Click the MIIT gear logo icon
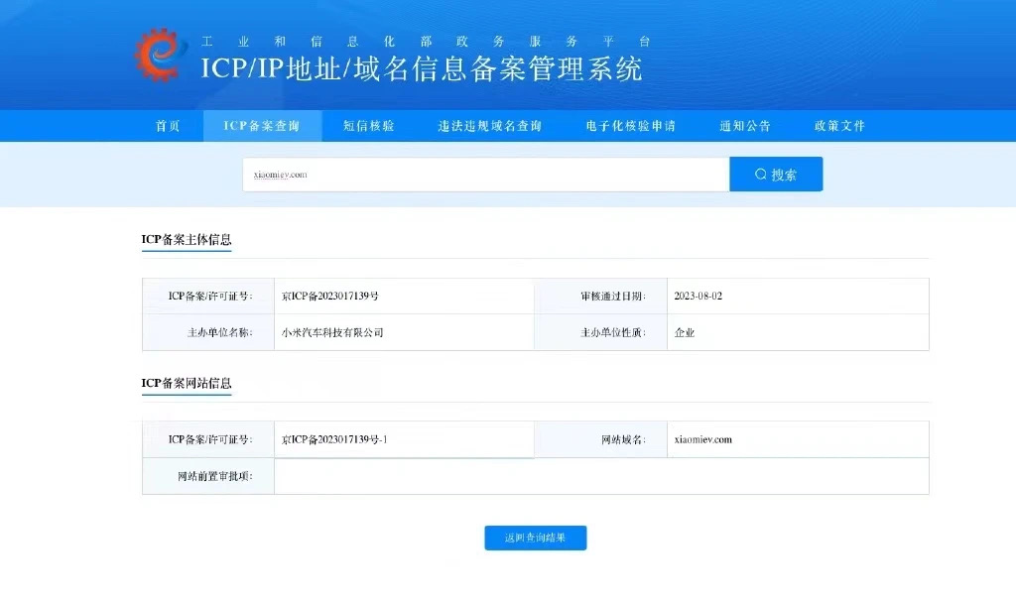This screenshot has height=603, width=1016. pyautogui.click(x=159, y=54)
